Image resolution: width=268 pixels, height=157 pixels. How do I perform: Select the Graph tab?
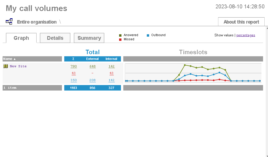click(21, 38)
